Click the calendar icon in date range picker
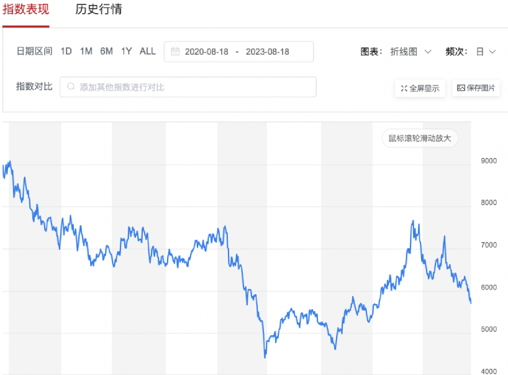Screen dimensions: 508x375 (176, 52)
